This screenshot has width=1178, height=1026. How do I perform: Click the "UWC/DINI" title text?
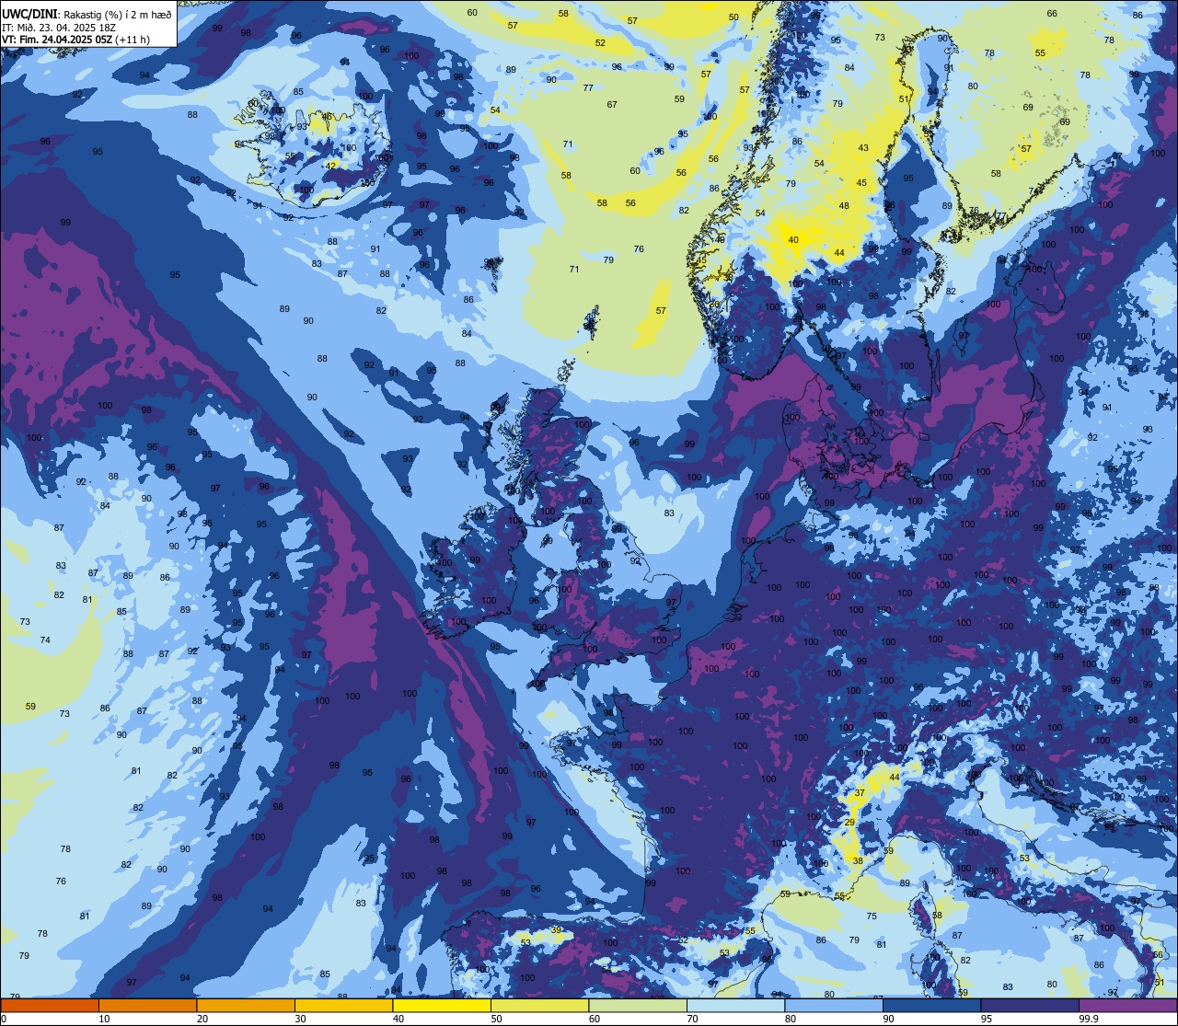pyautogui.click(x=30, y=14)
